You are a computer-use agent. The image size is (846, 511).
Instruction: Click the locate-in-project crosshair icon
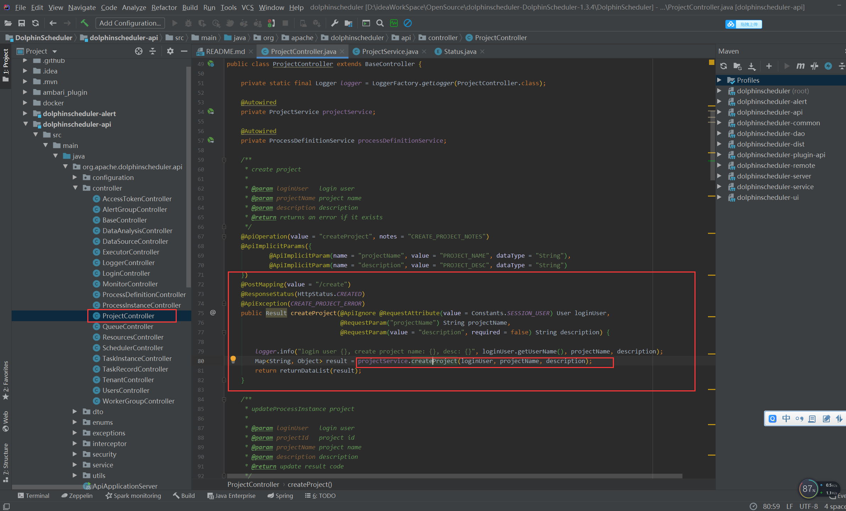tap(139, 51)
